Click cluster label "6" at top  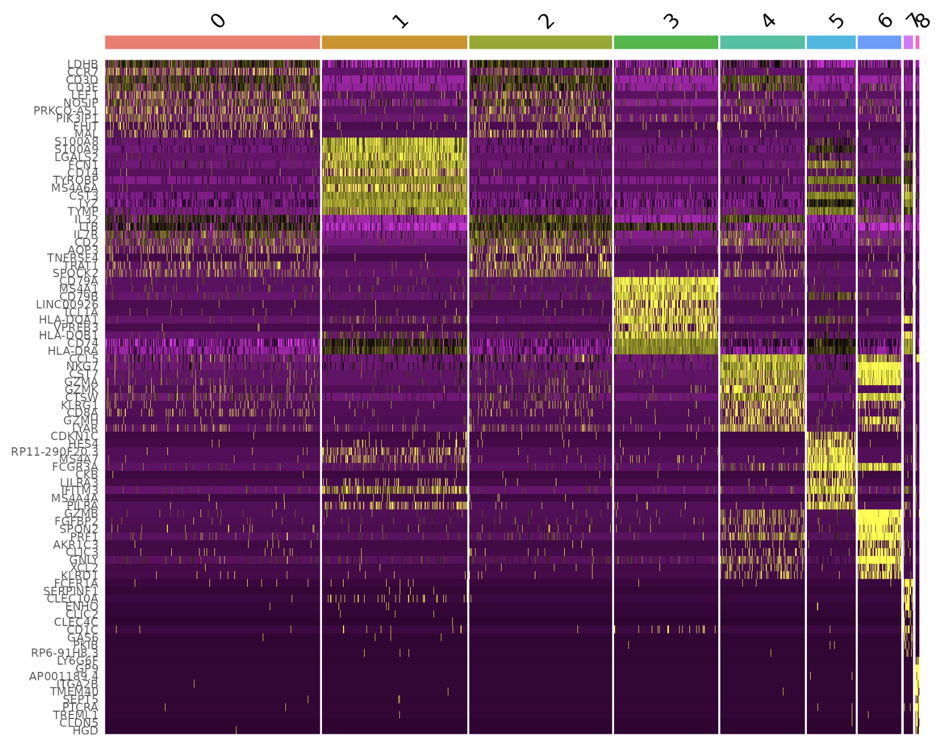pos(885,21)
